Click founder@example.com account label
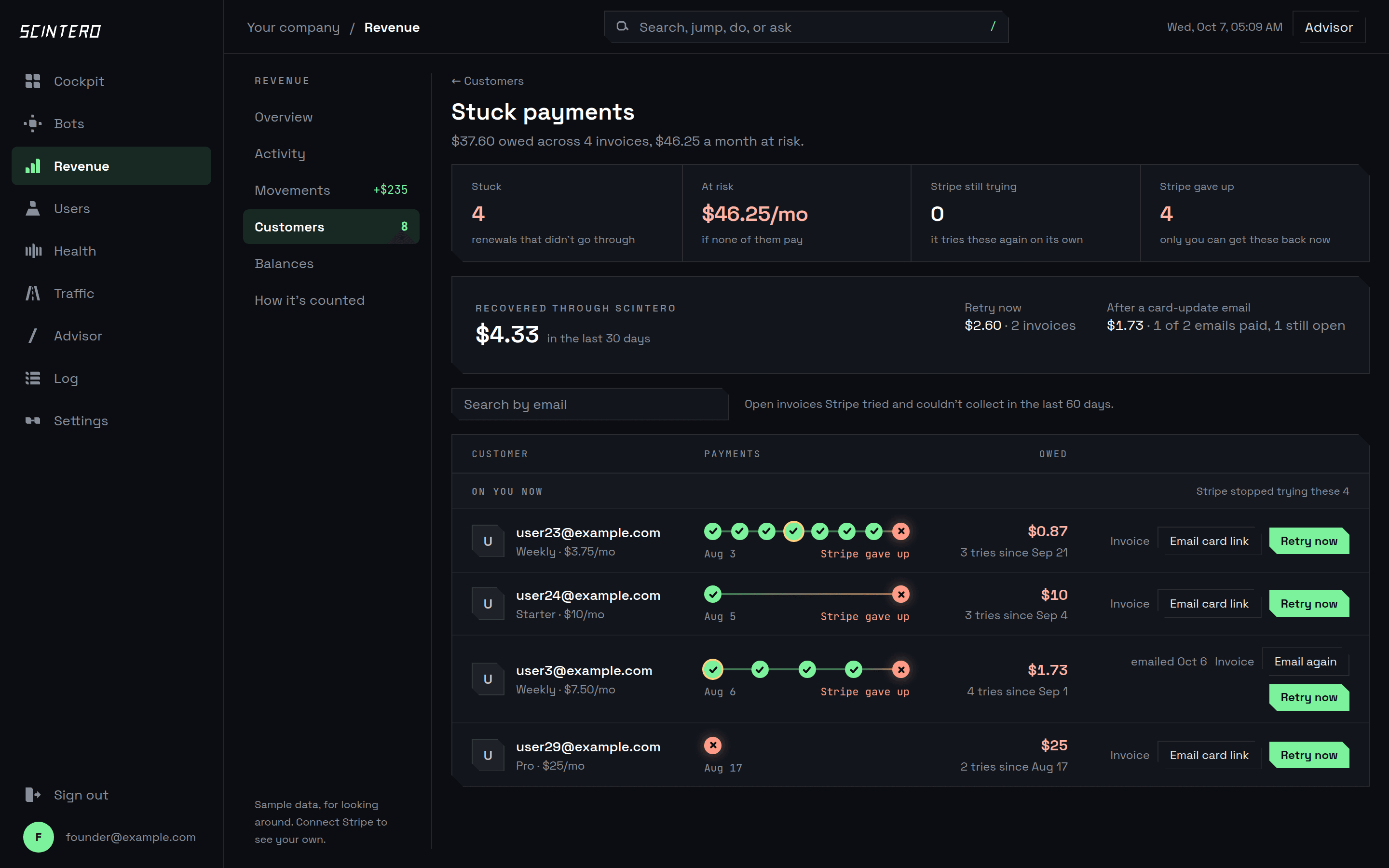 click(130, 837)
